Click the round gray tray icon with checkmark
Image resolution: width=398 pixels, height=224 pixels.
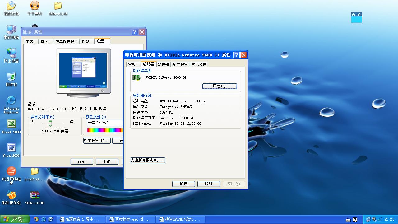click(x=374, y=219)
